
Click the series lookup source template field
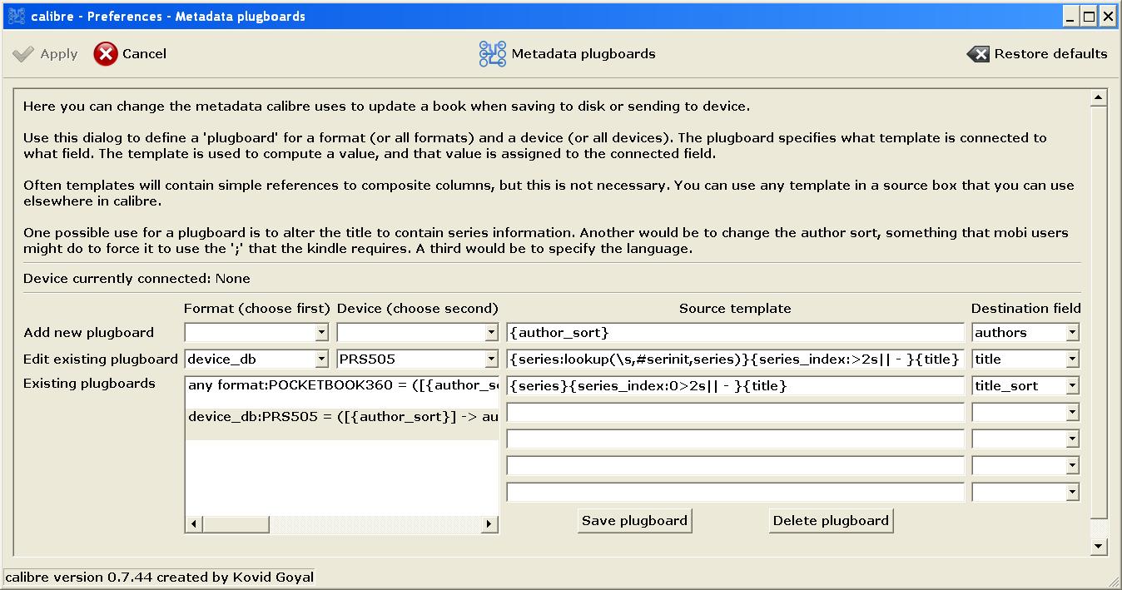(735, 359)
